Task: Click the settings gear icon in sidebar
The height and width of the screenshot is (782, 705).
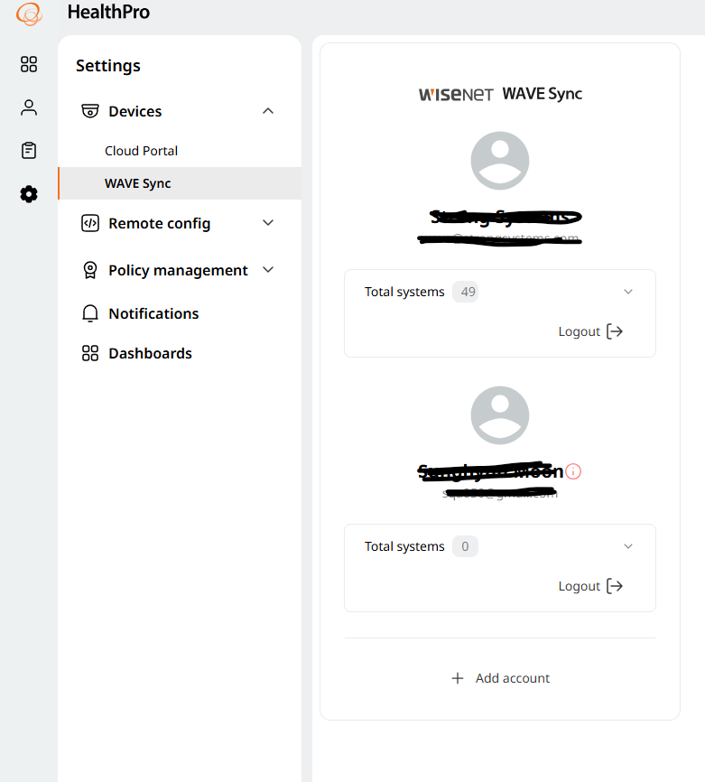Action: (x=29, y=194)
